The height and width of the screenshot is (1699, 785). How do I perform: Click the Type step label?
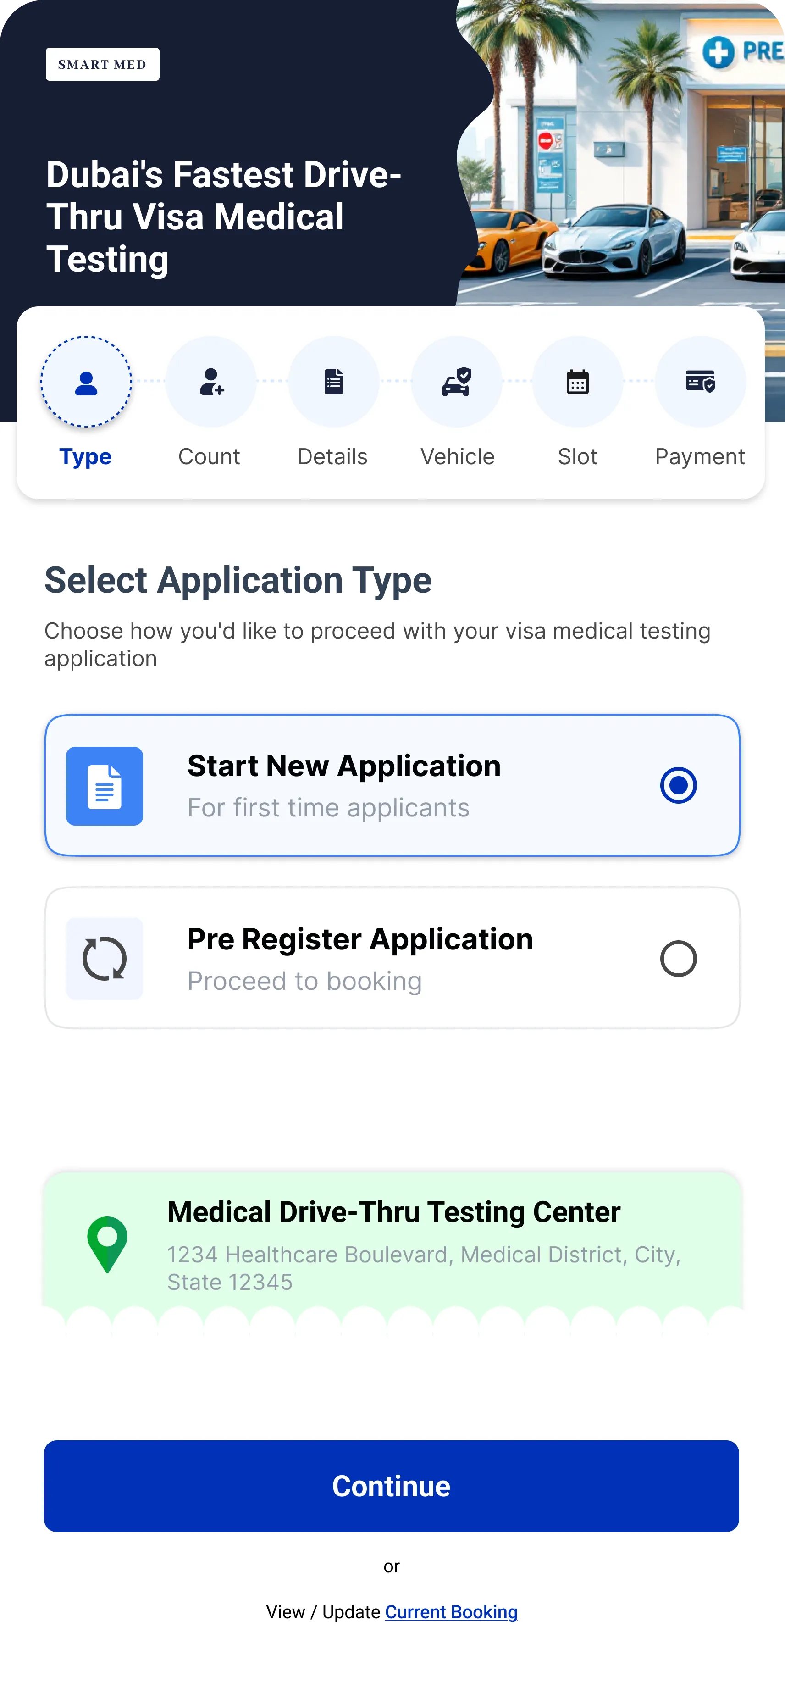pyautogui.click(x=86, y=456)
